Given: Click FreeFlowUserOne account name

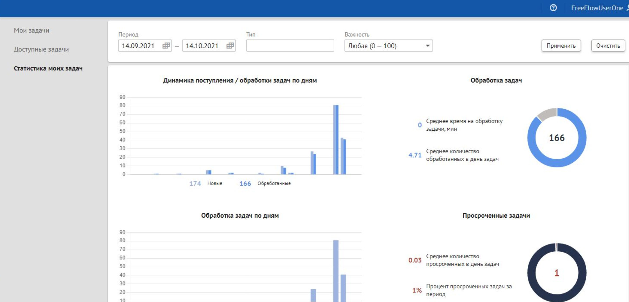Looking at the screenshot, I should (597, 8).
